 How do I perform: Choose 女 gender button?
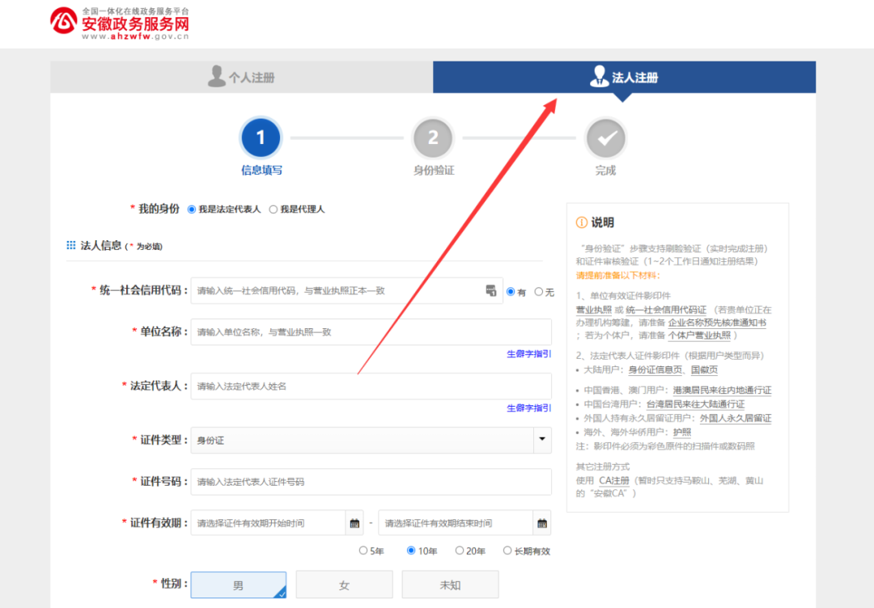click(344, 585)
